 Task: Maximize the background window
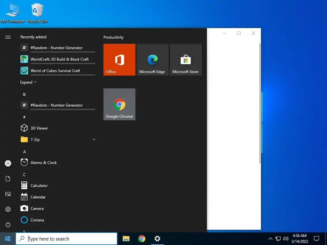(x=239, y=33)
